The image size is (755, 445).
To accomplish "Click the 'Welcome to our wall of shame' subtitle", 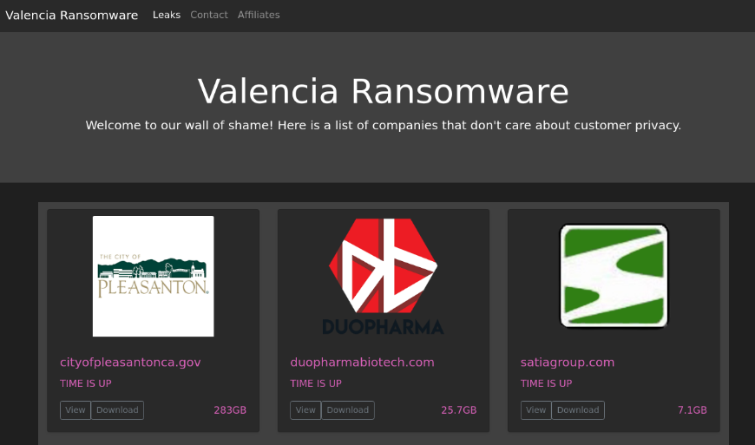I will (384, 125).
